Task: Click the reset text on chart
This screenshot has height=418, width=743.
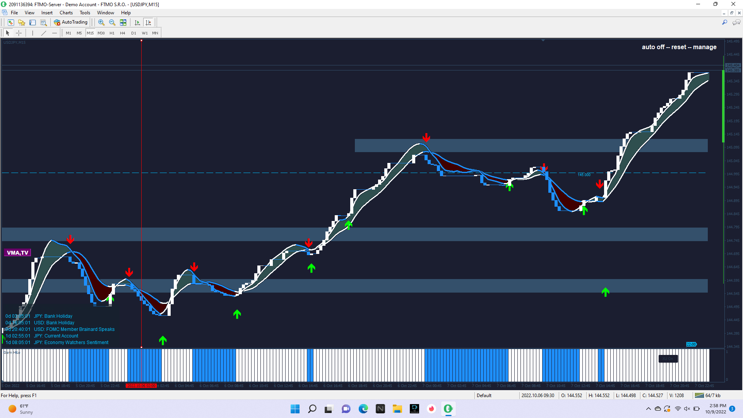Action: (679, 47)
